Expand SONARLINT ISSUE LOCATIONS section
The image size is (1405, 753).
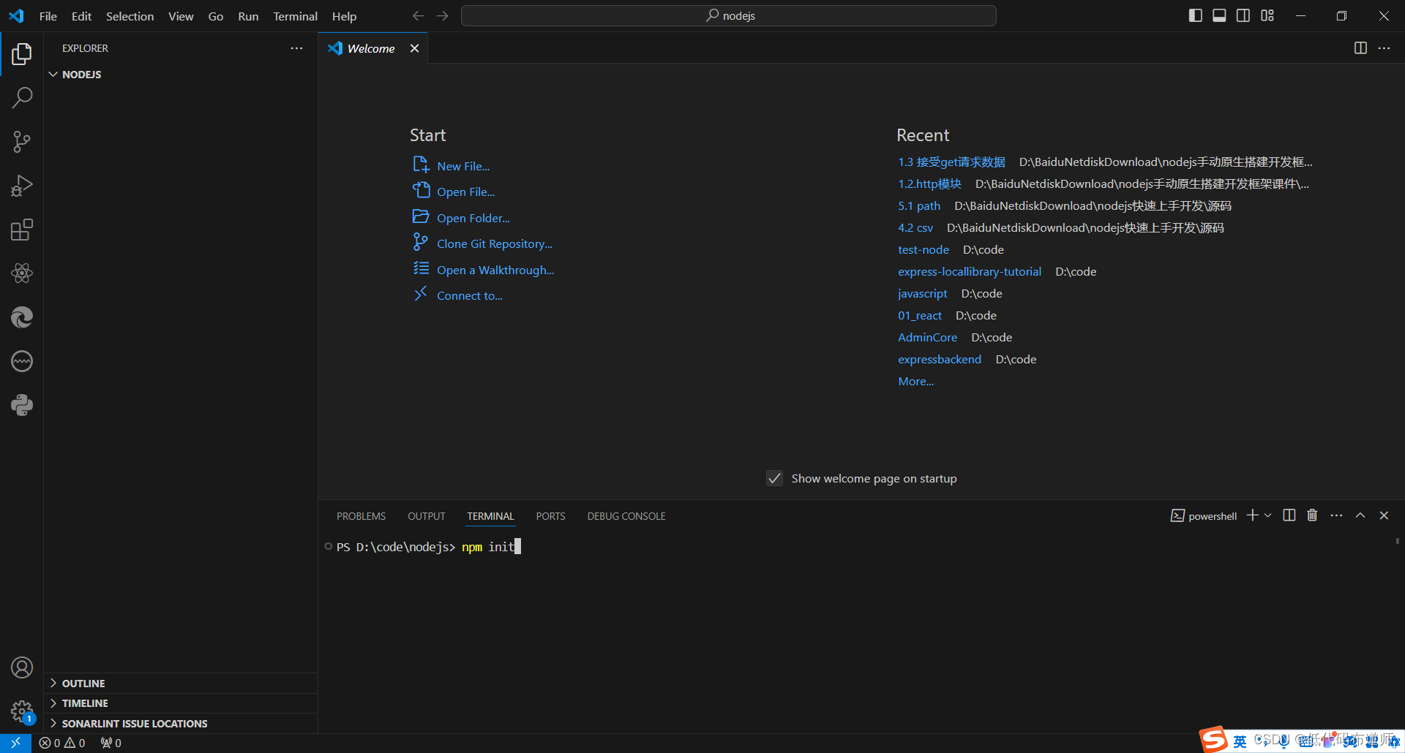point(181,723)
